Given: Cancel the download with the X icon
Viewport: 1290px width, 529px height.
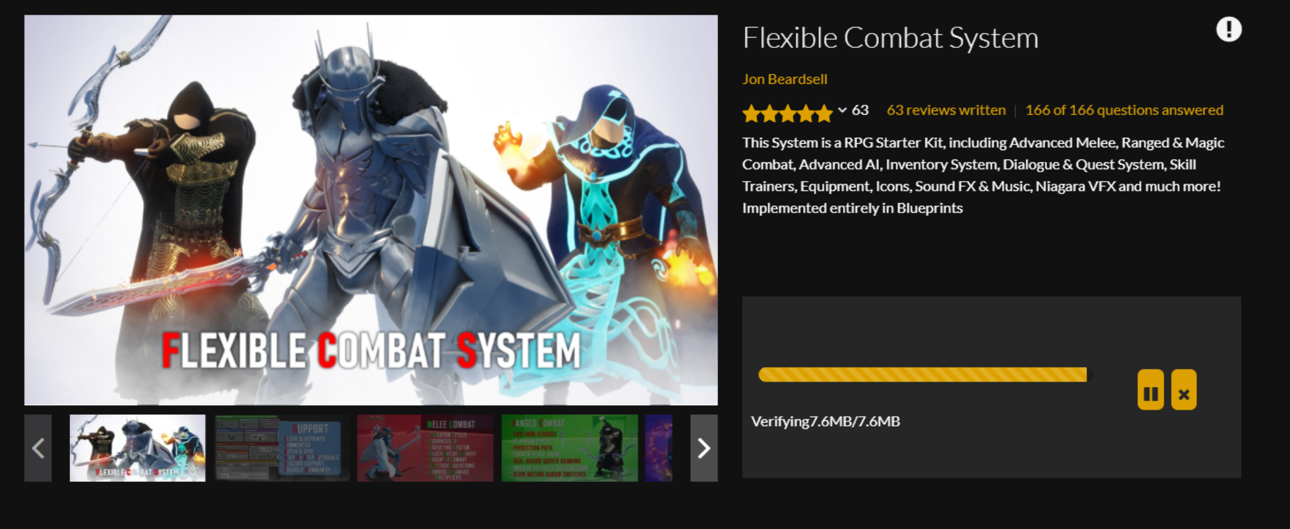Looking at the screenshot, I should [1183, 390].
